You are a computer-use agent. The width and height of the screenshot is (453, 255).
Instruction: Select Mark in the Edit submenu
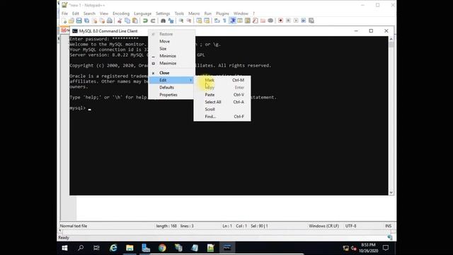[222, 80]
